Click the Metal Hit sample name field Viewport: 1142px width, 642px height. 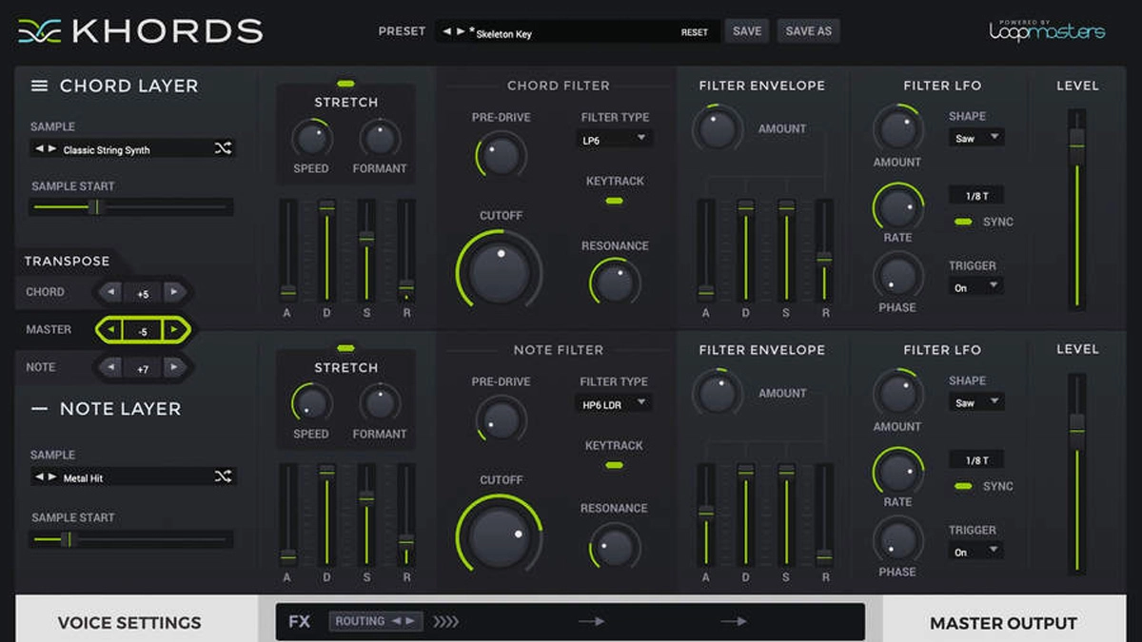(133, 477)
